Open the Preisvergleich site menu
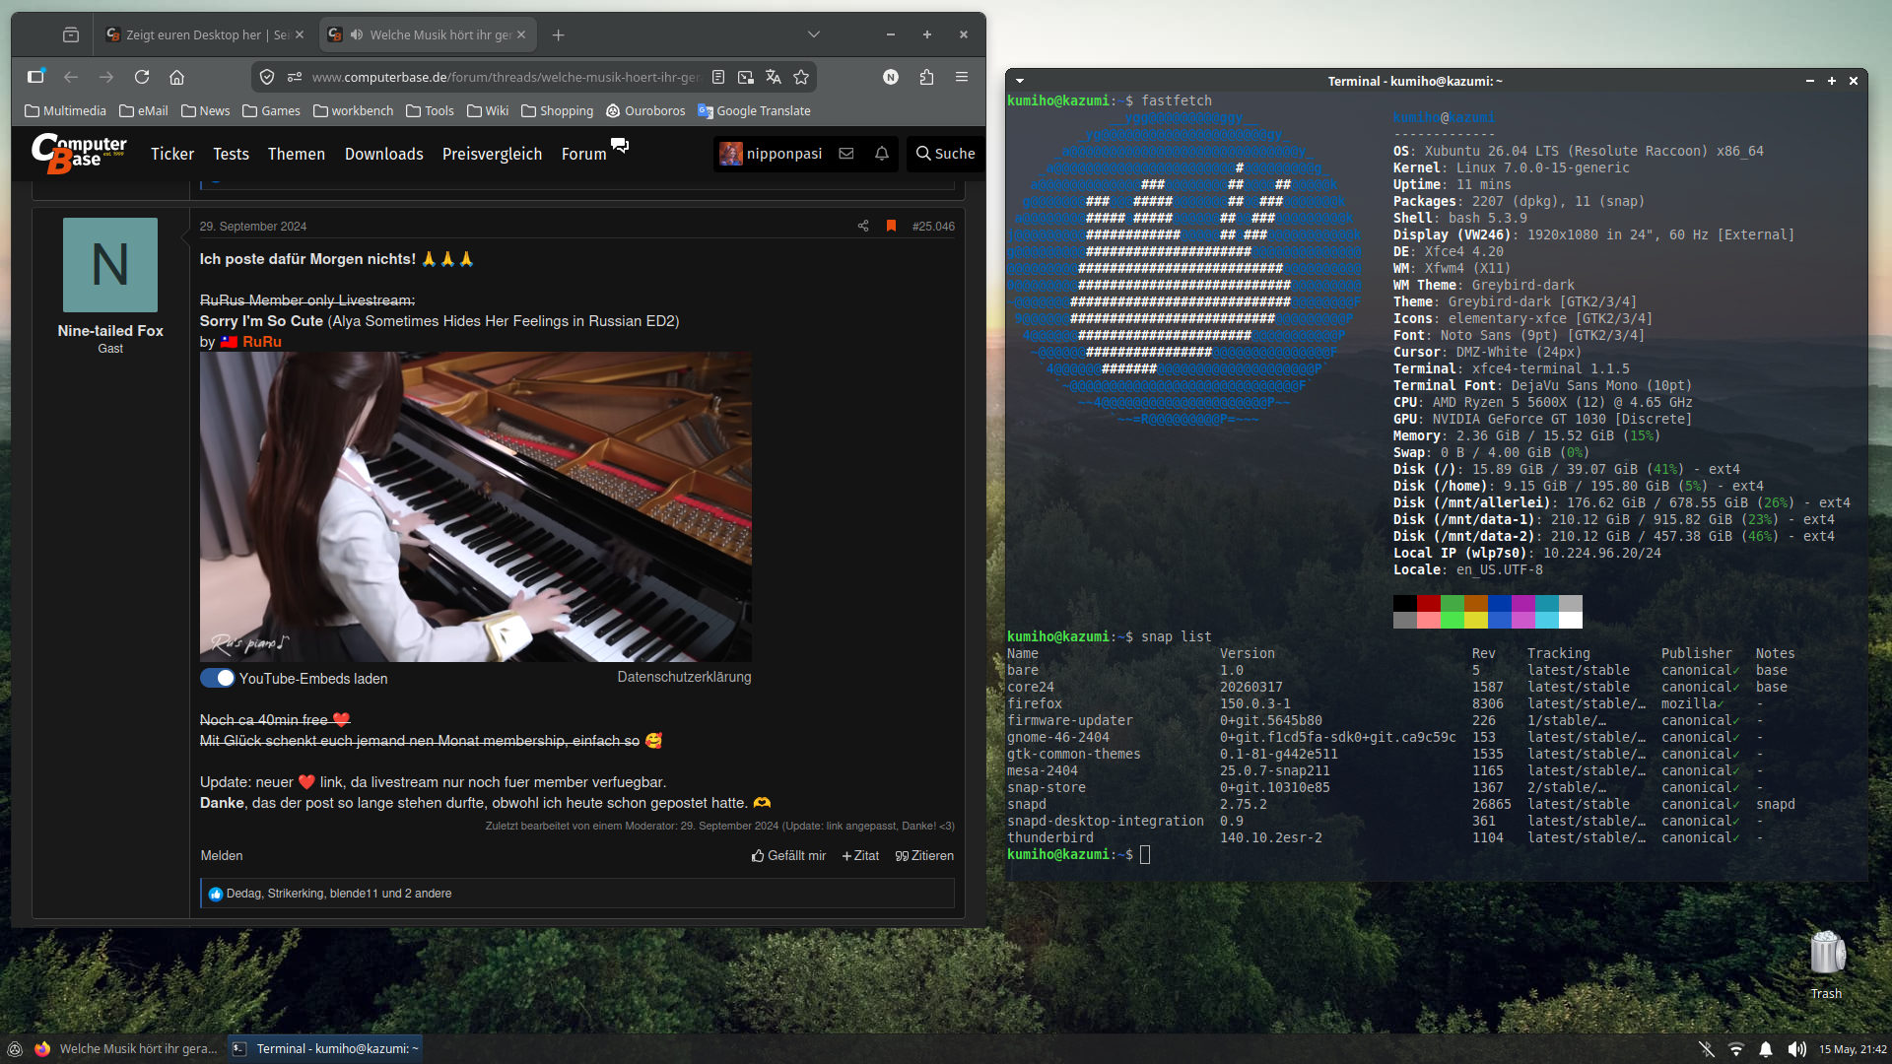The image size is (1892, 1064). point(492,154)
